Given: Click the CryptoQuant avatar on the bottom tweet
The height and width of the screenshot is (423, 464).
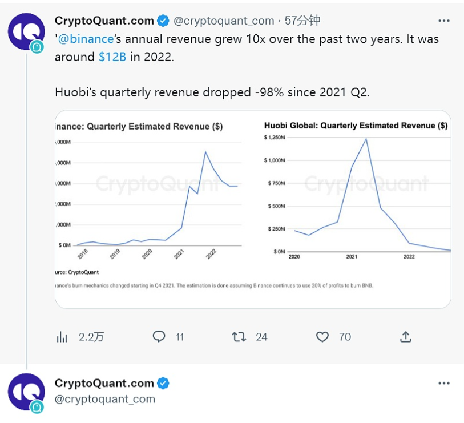Looking at the screenshot, I should [x=26, y=392].
